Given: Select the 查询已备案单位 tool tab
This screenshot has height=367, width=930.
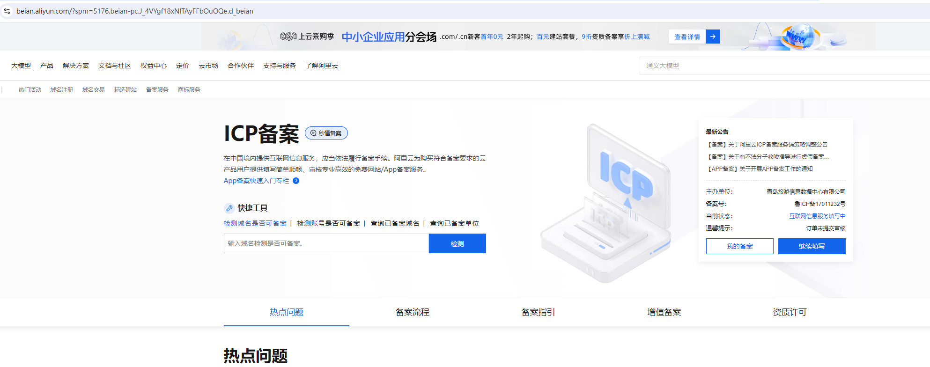Looking at the screenshot, I should coord(455,223).
